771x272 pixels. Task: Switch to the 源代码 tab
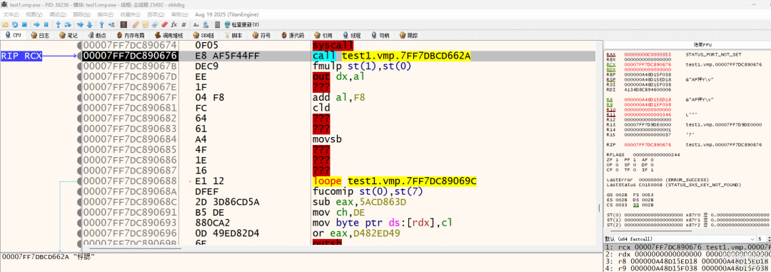point(292,36)
